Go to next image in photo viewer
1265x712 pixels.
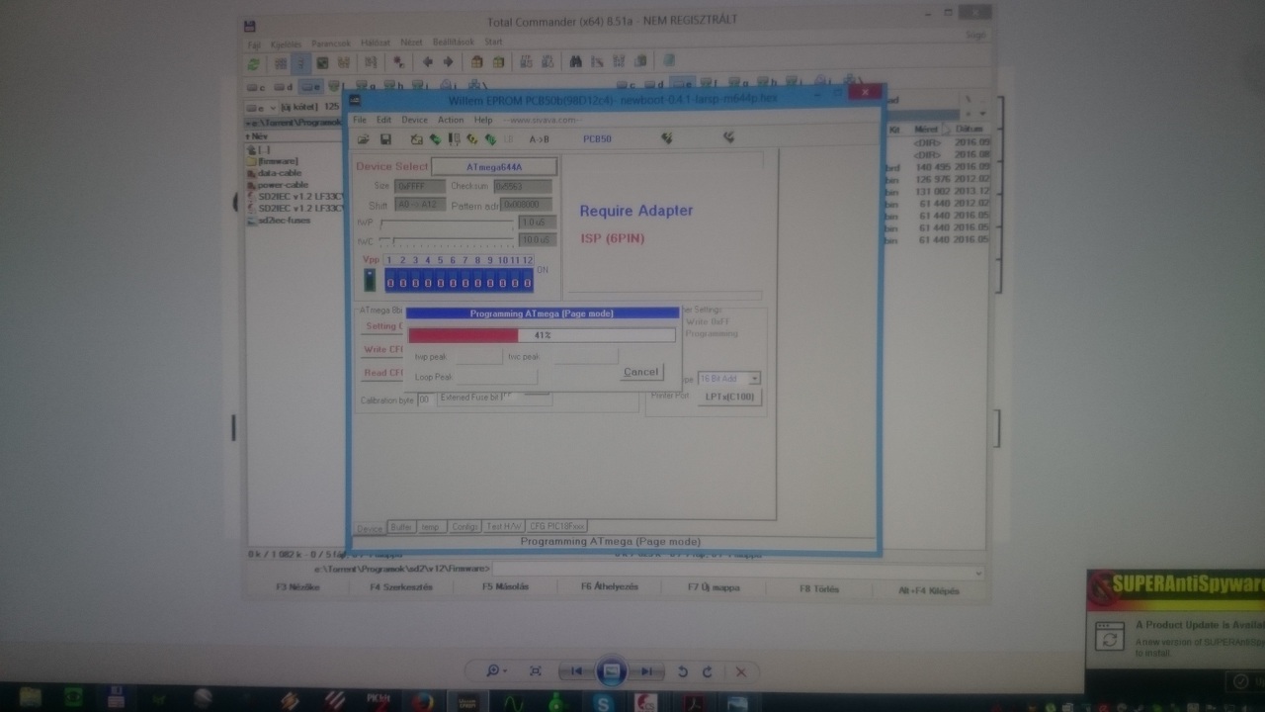pyautogui.click(x=646, y=671)
